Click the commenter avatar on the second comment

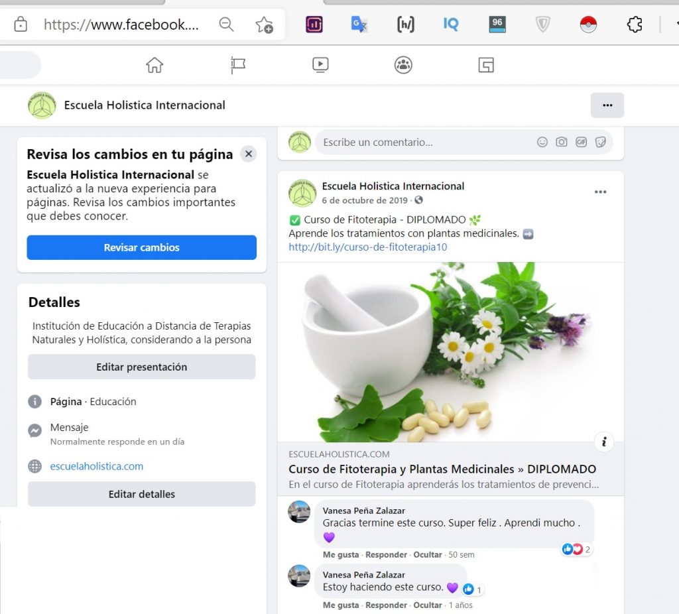click(x=299, y=576)
